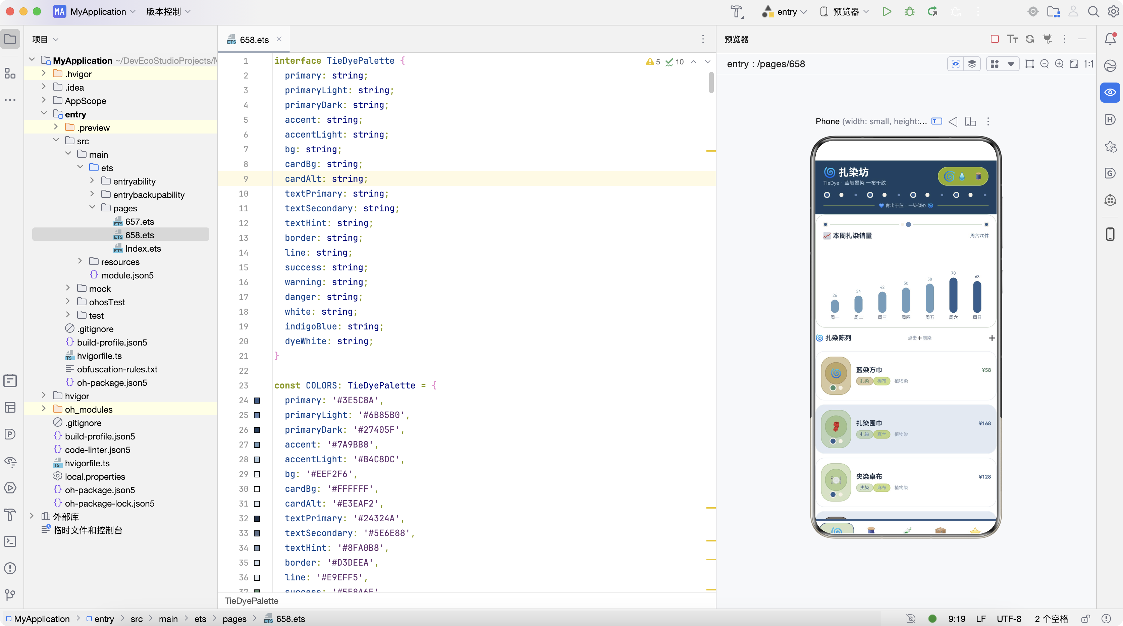
Task: Click the primary color swatch #3E5C8A
Action: [x=257, y=400]
